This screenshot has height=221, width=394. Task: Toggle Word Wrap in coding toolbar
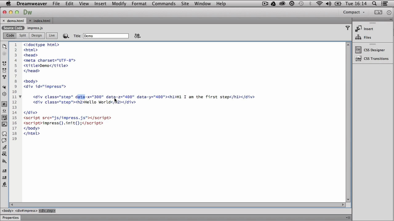click(4, 118)
